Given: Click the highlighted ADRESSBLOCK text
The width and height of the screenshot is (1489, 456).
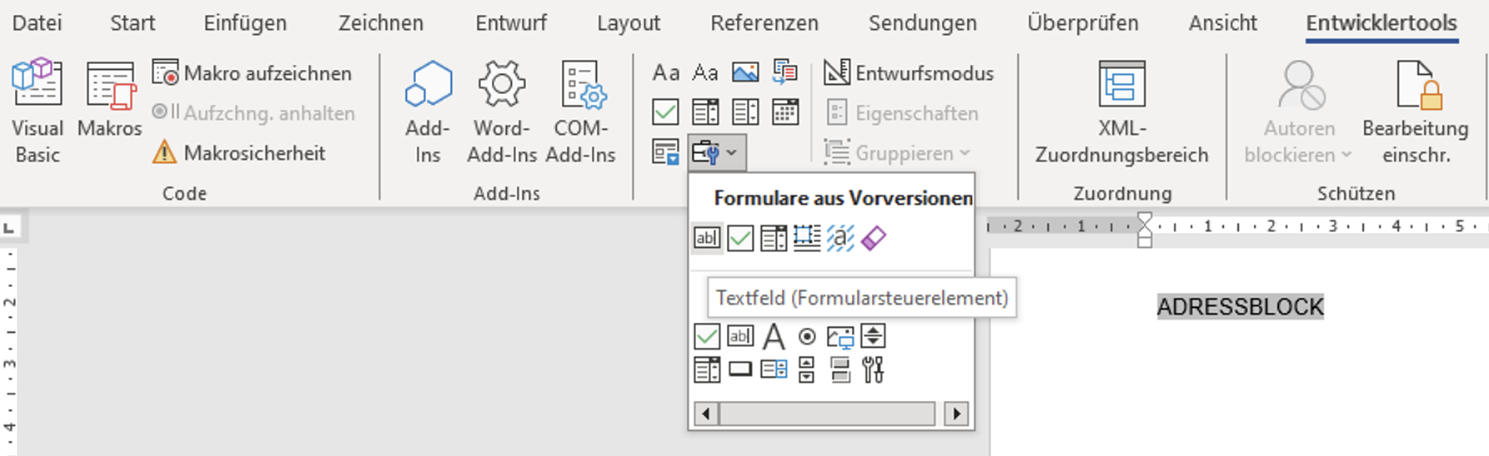Looking at the screenshot, I should (1240, 307).
